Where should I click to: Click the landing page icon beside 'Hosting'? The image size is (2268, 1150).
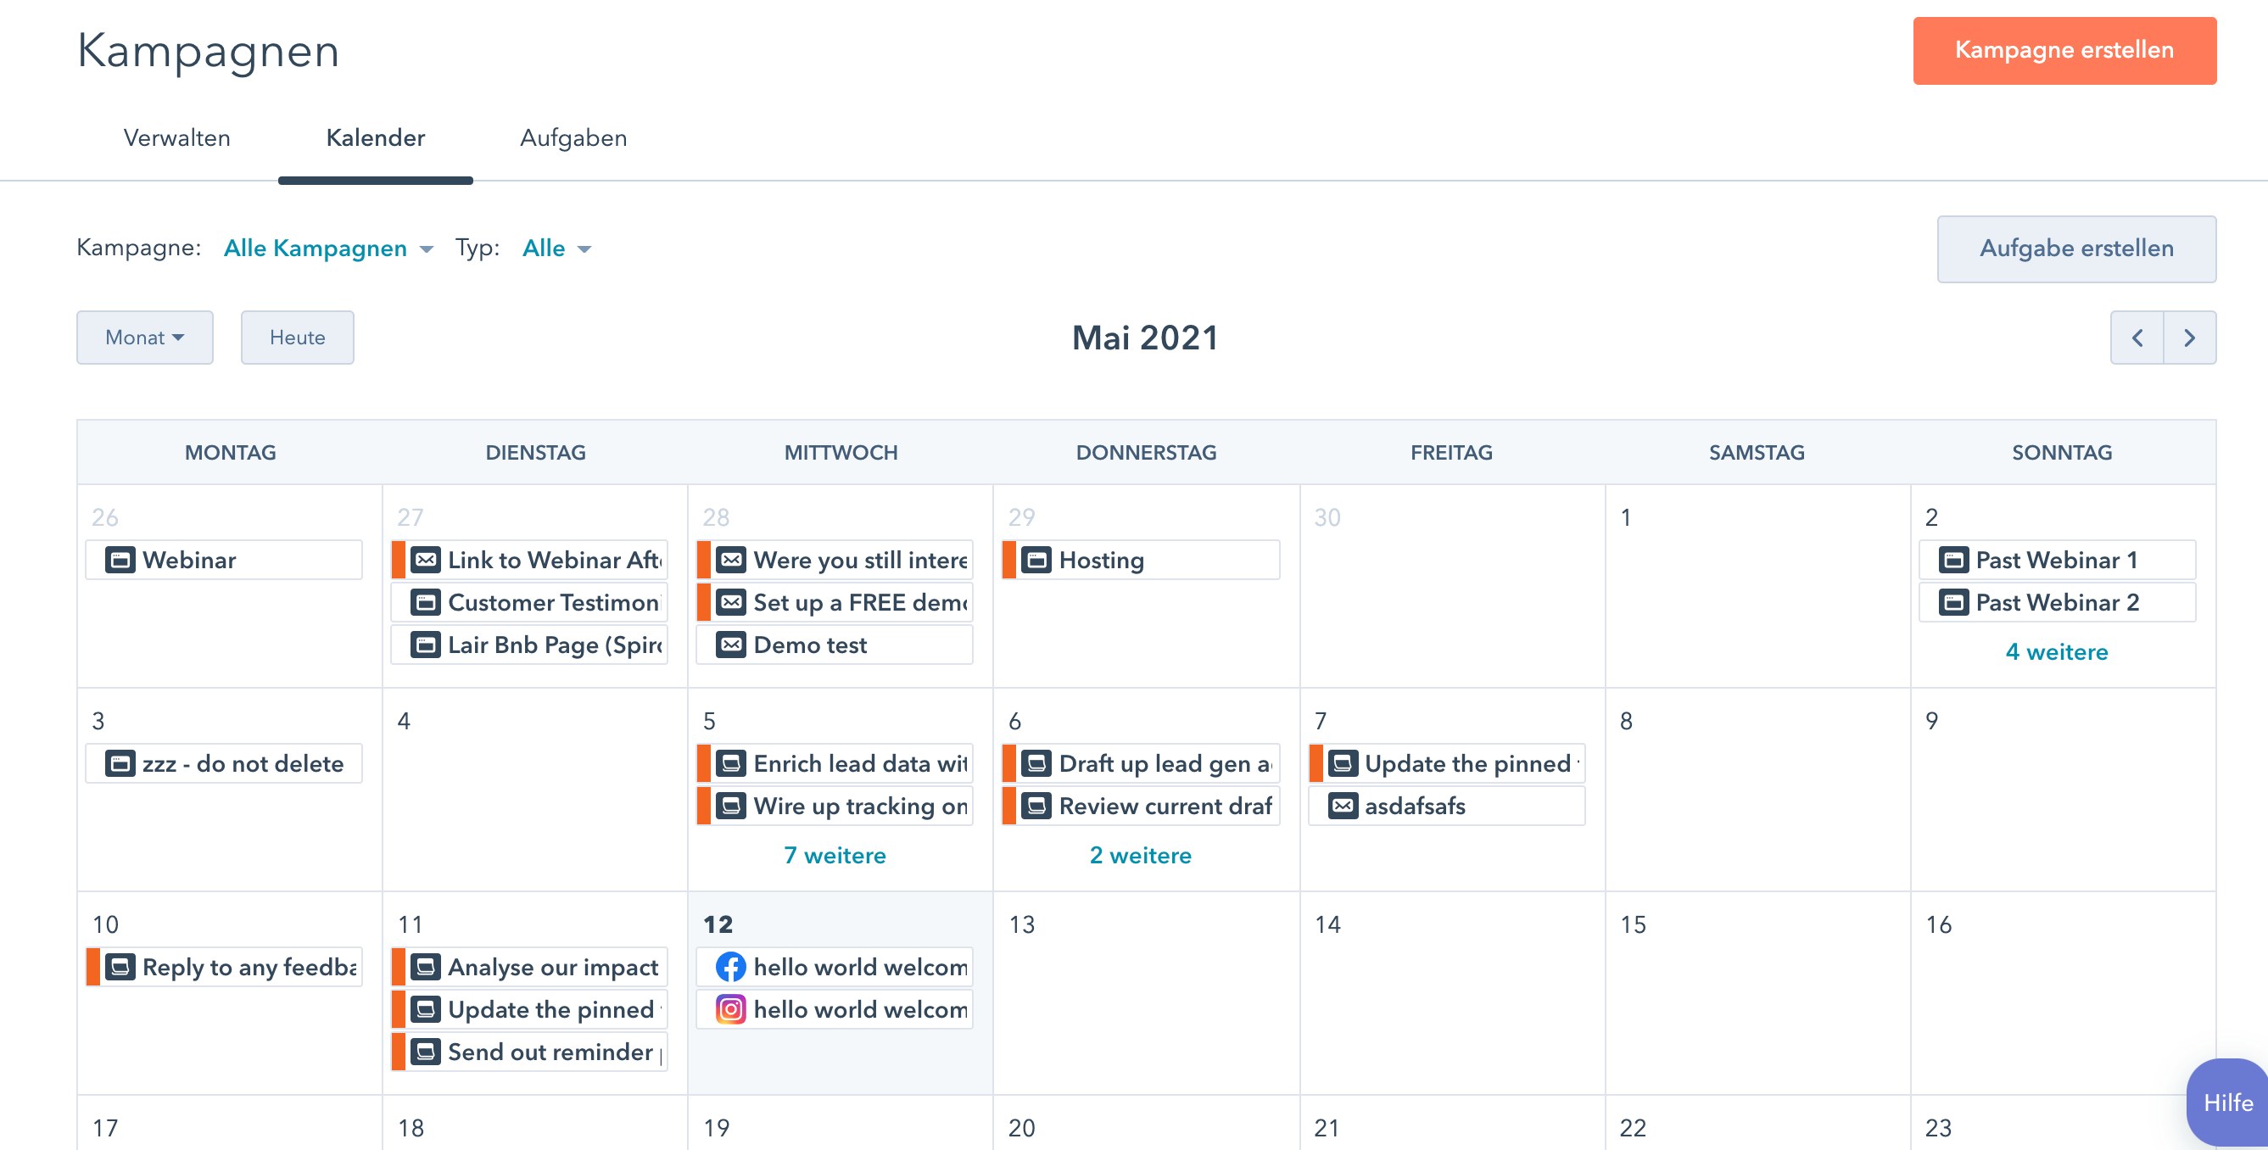tap(1036, 560)
